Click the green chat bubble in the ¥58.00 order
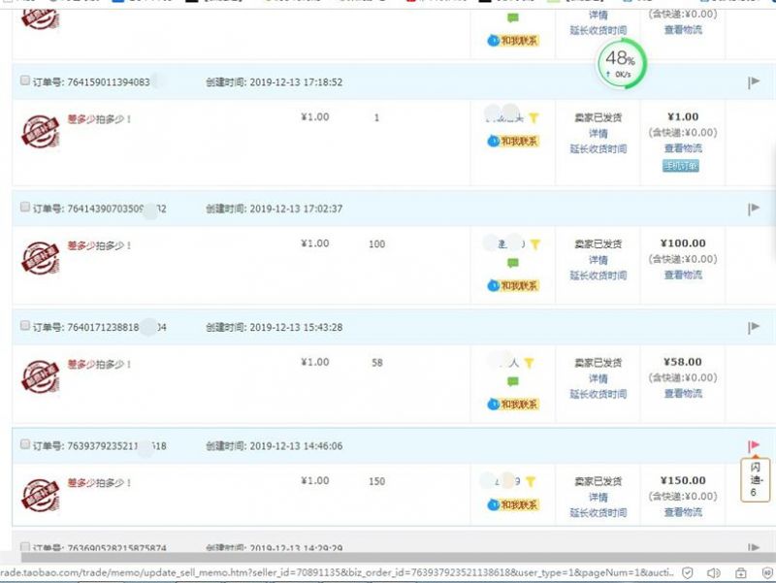776x583 pixels. (513, 382)
